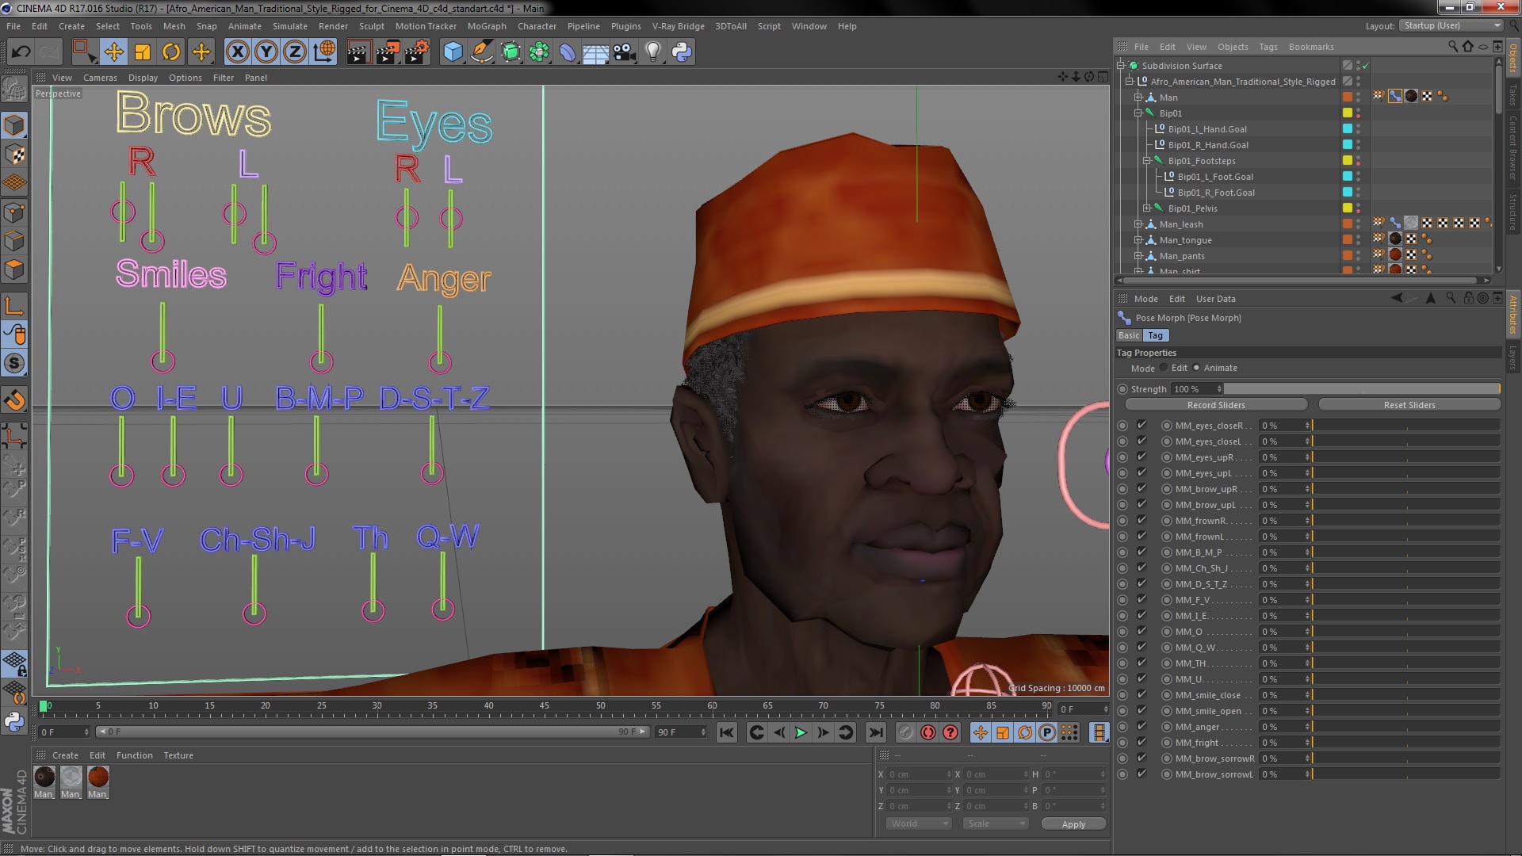Open the MoGraph menu
The image size is (1522, 856).
pyautogui.click(x=486, y=26)
